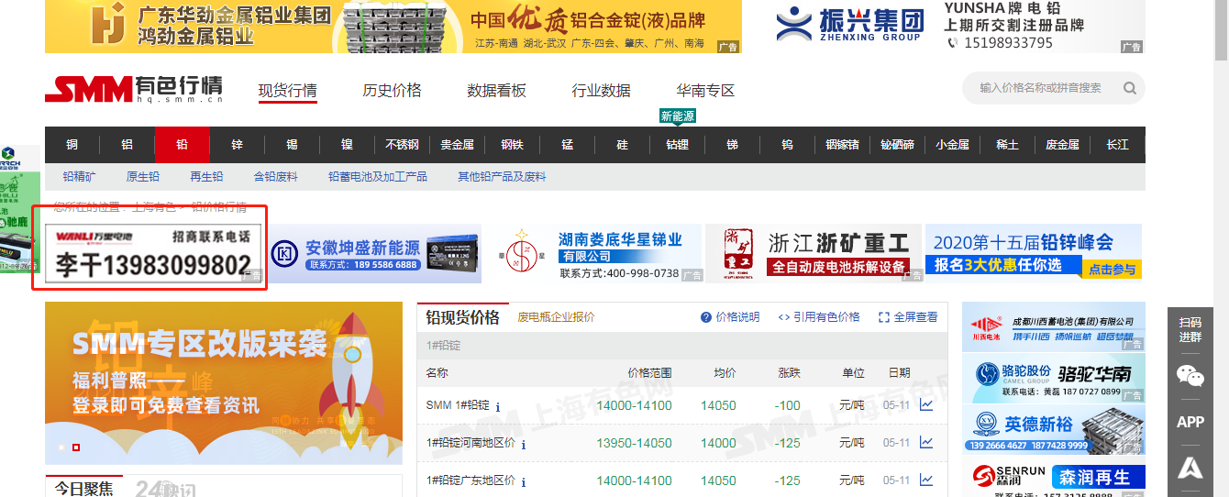Open the 铅精矿 subcategory link
This screenshot has width=1229, height=497.
[79, 177]
